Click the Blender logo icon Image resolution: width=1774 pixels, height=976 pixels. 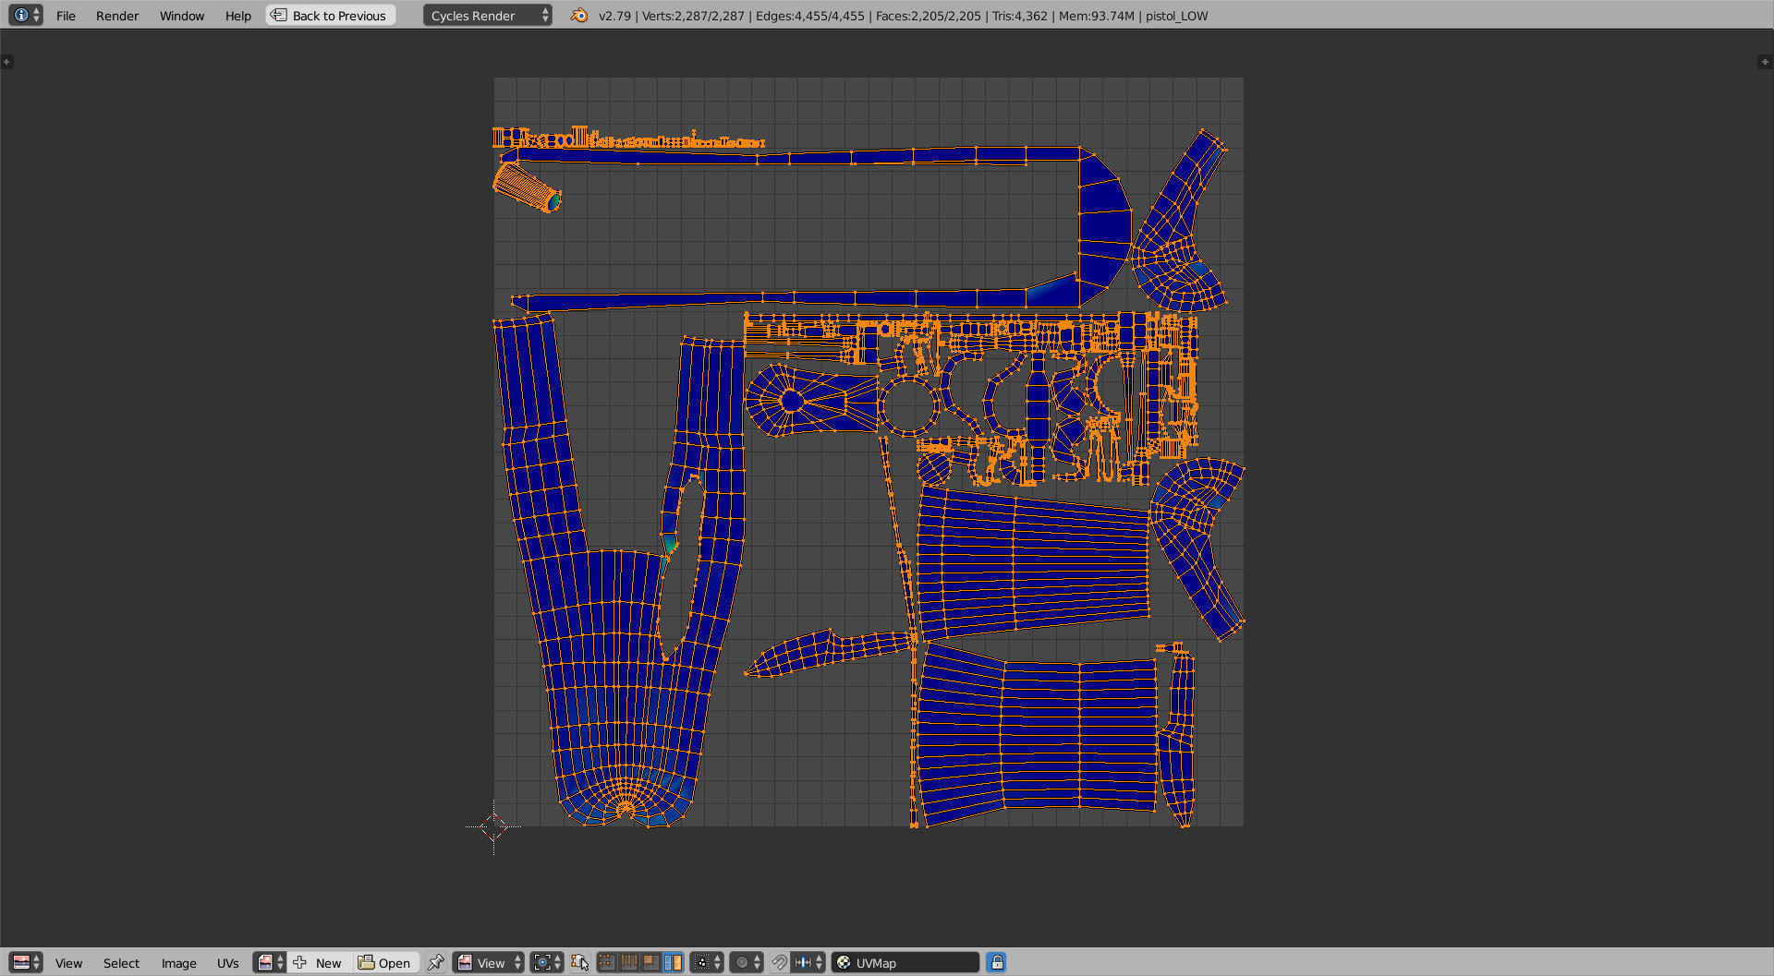pyautogui.click(x=579, y=15)
